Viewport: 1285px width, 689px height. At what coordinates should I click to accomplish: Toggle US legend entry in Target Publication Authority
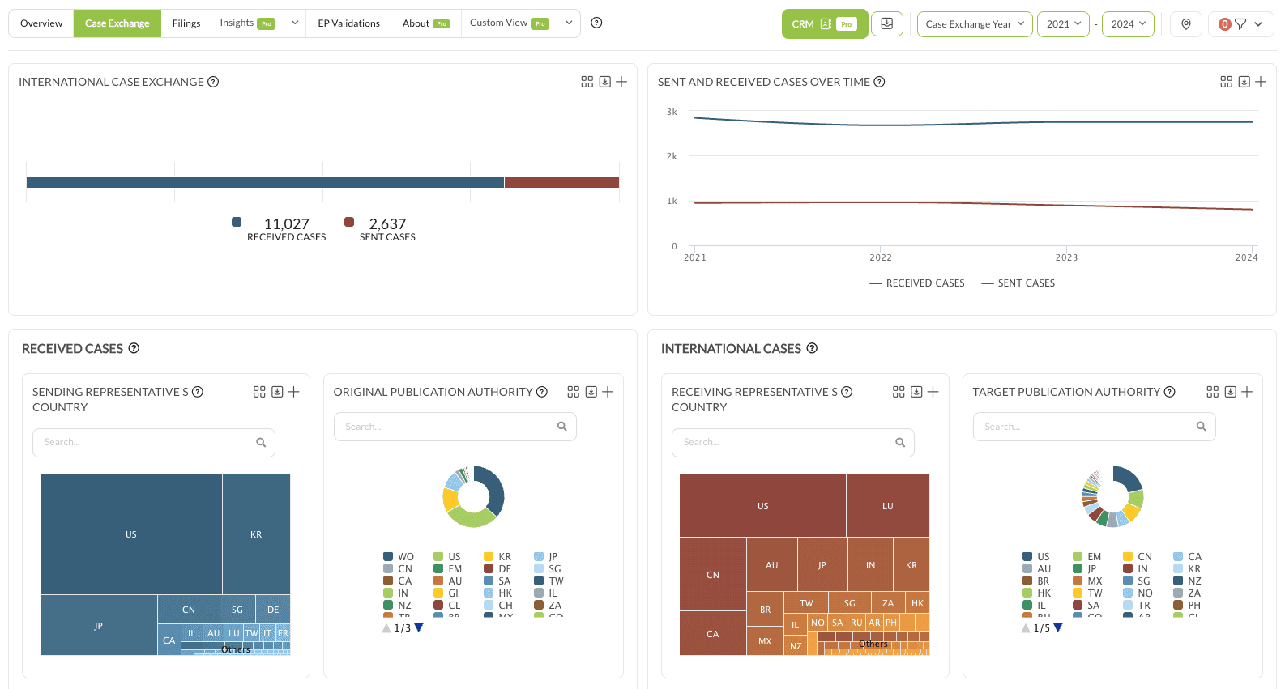click(1036, 557)
